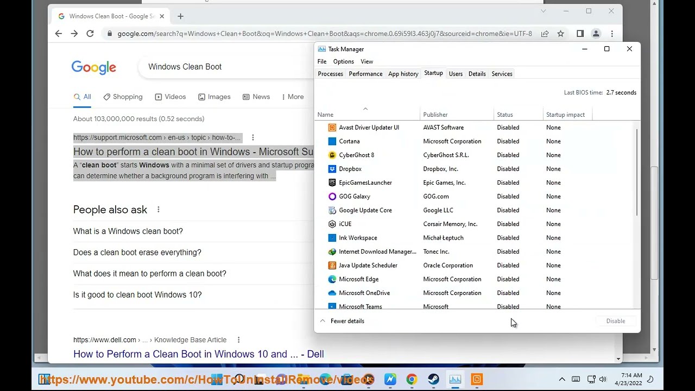Switch to App history tab
The image size is (695, 391).
point(403,74)
